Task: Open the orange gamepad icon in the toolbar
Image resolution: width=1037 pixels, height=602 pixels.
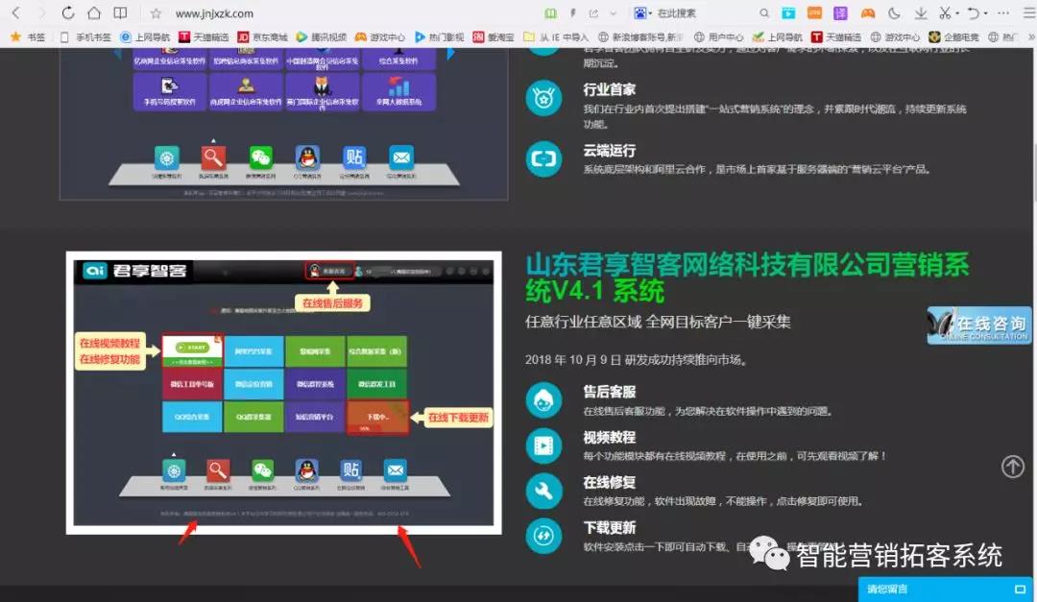Action: 868,13
